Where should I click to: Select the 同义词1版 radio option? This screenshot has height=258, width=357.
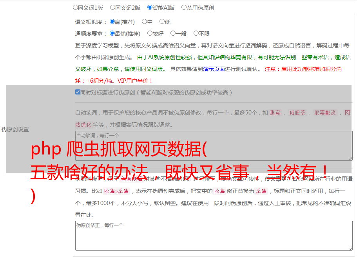tap(75, 7)
